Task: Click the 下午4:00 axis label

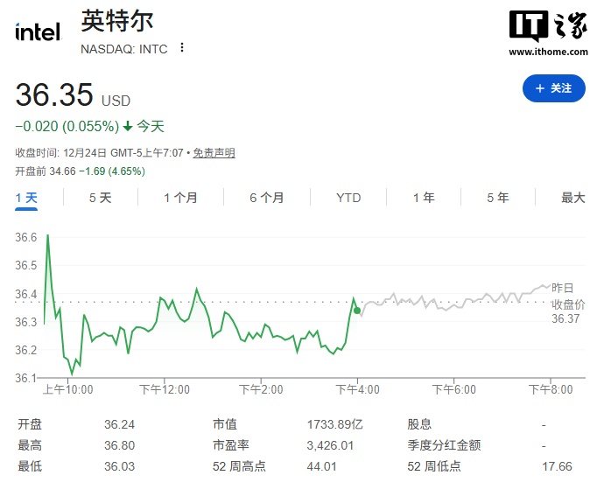Action: click(357, 389)
